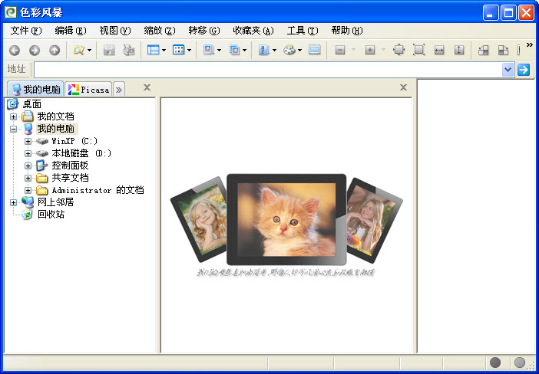
Task: Open the 转移(G) menu
Action: coord(204,31)
